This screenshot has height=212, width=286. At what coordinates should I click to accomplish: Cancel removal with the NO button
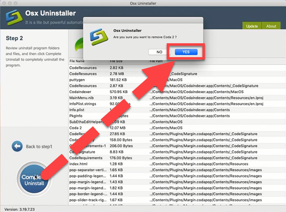click(x=159, y=52)
